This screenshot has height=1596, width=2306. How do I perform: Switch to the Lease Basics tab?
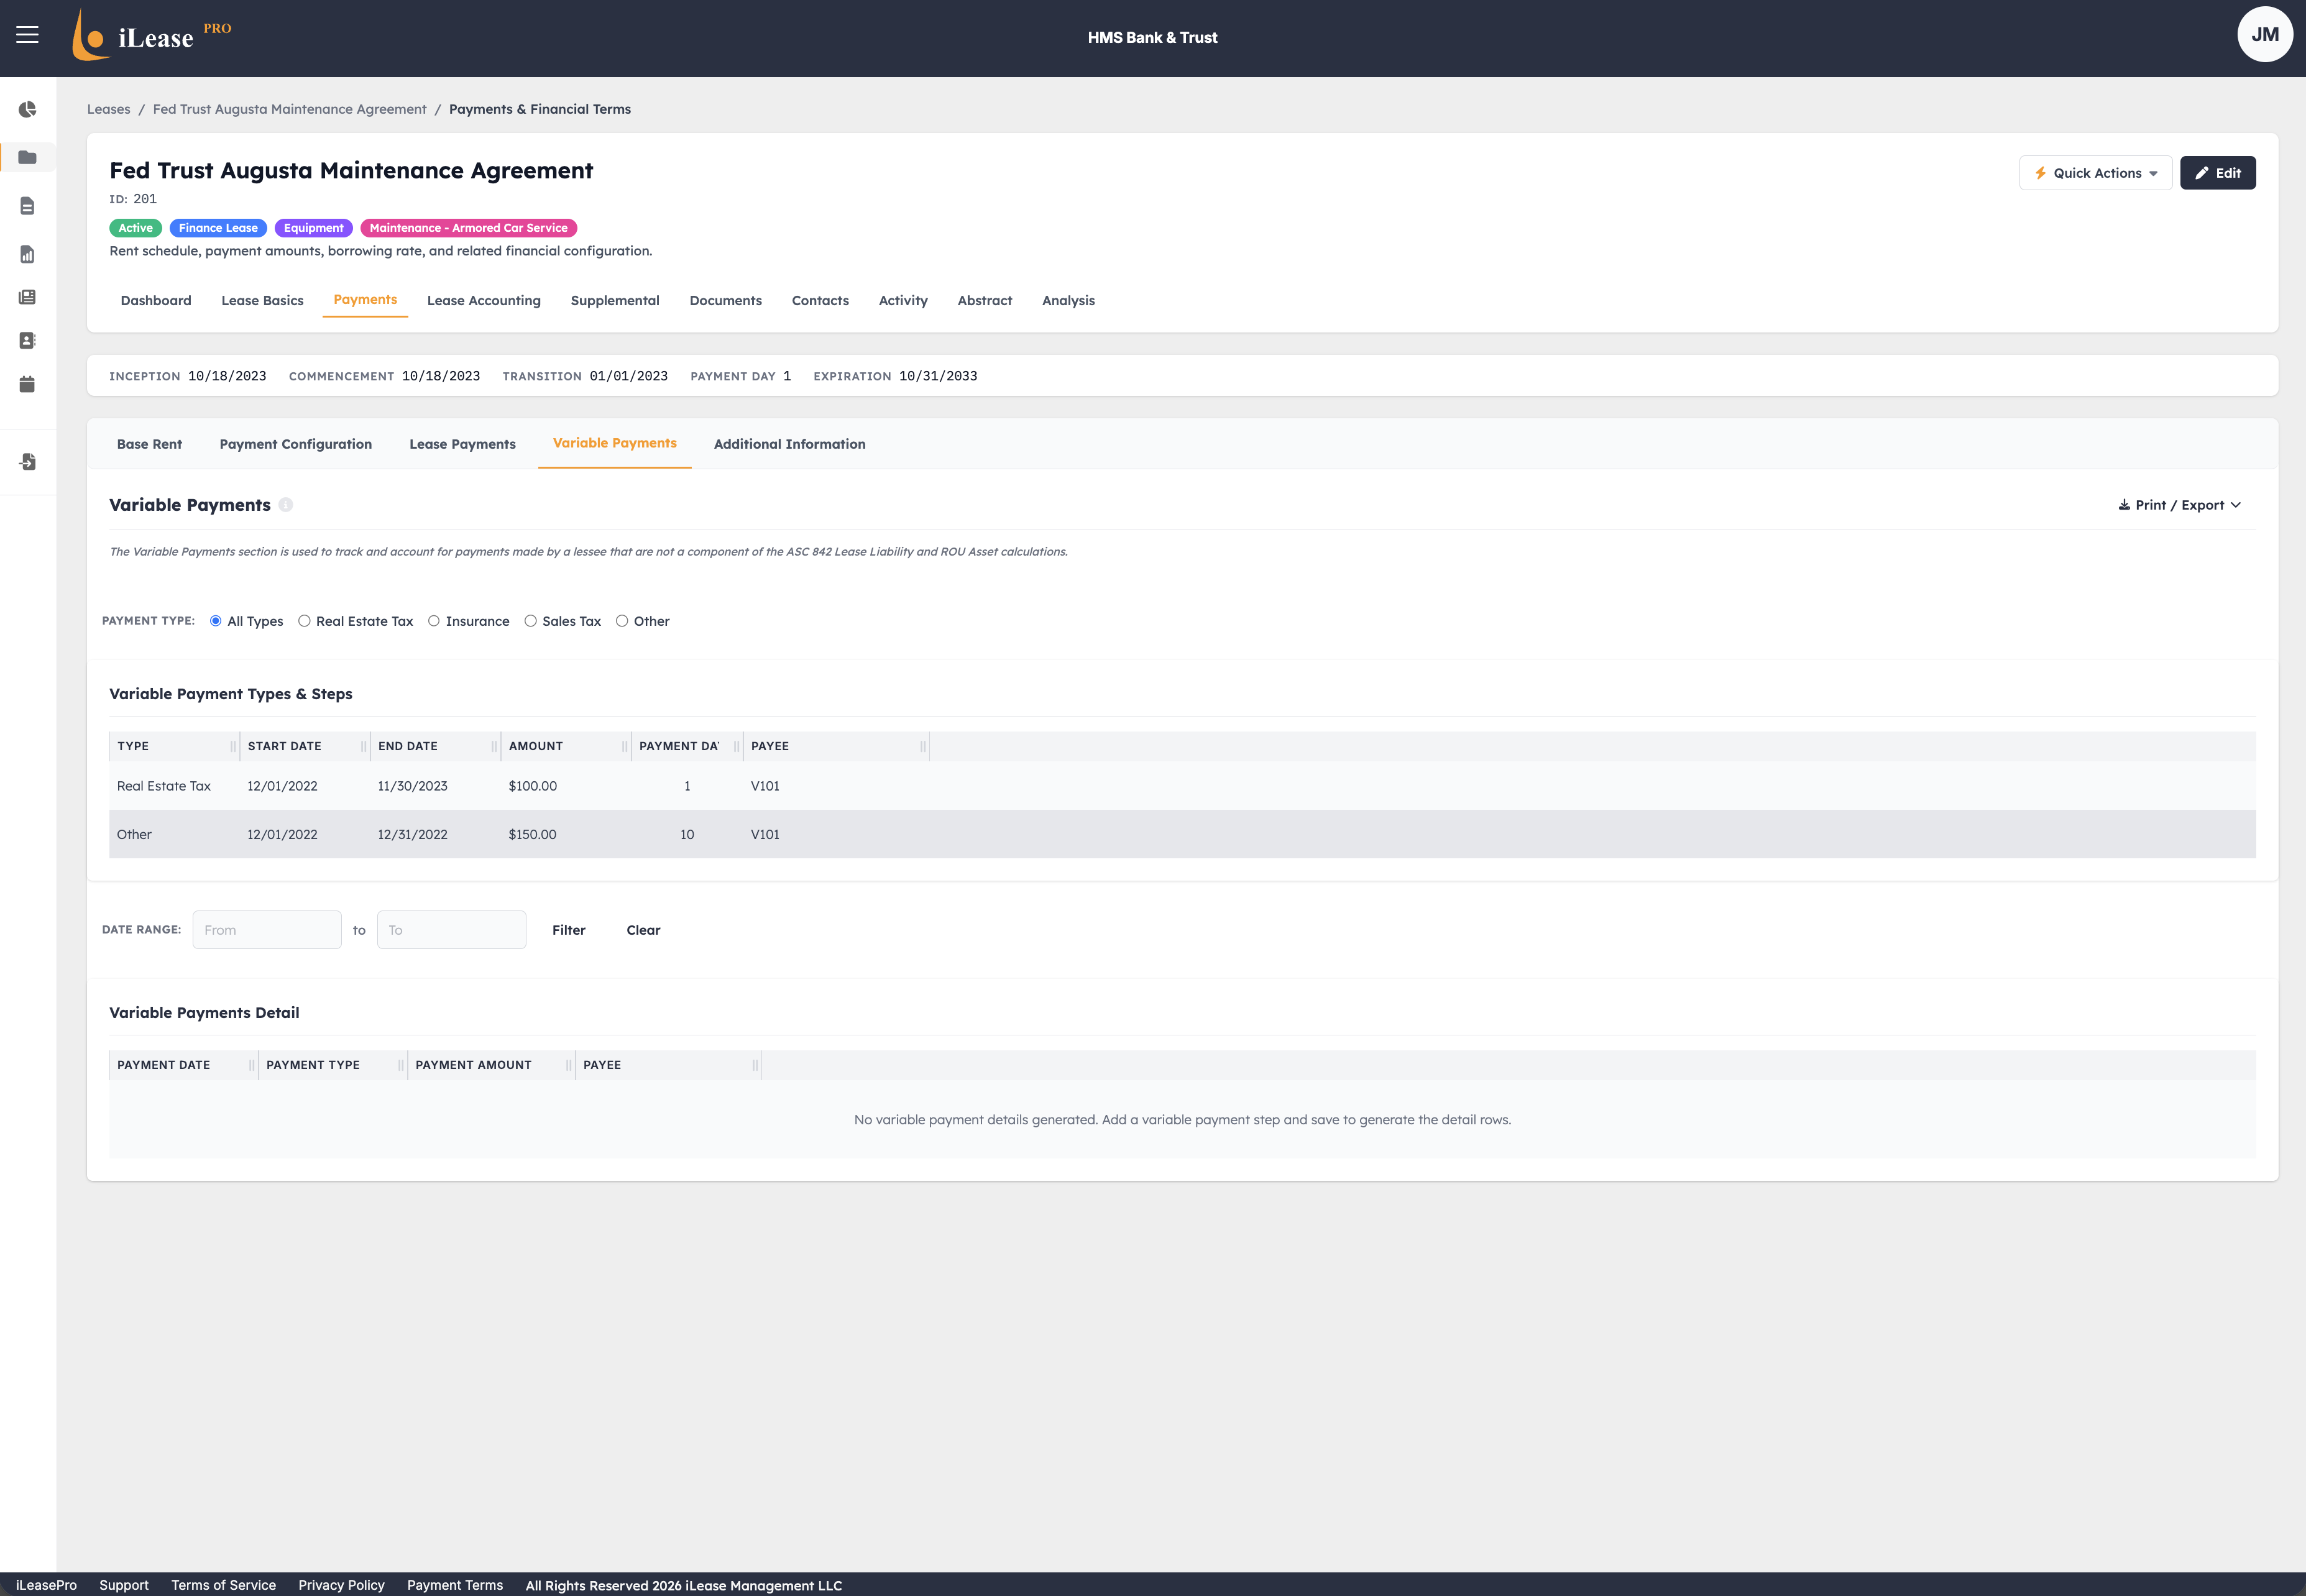pyautogui.click(x=262, y=301)
